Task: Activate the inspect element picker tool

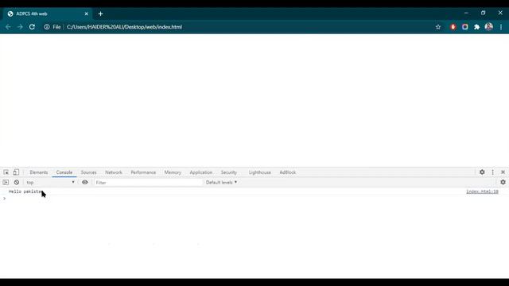Action: point(6,172)
